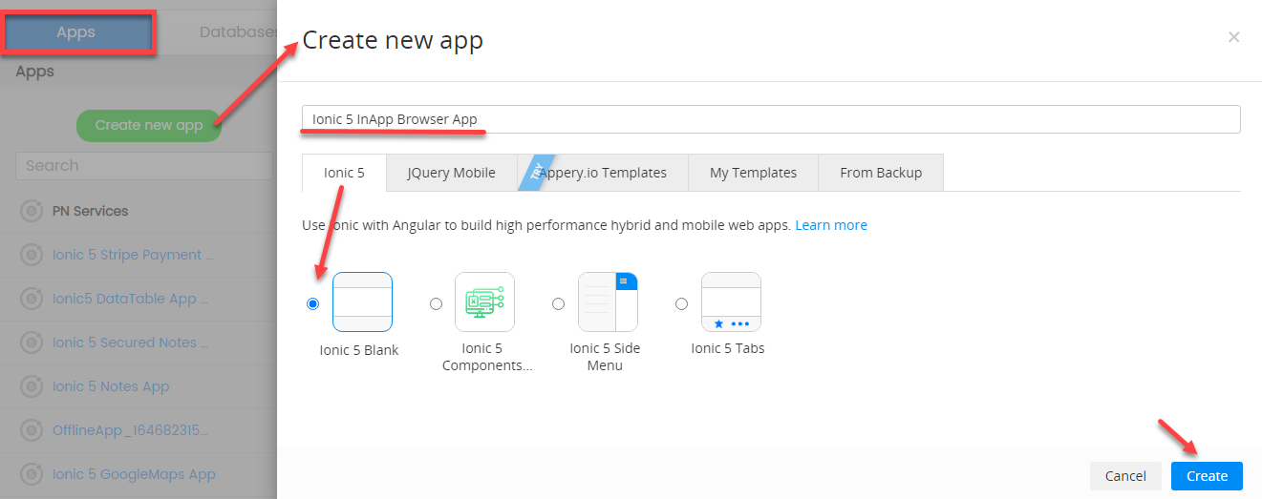Open PN Services in the apps list
1262x499 pixels.
[x=90, y=211]
